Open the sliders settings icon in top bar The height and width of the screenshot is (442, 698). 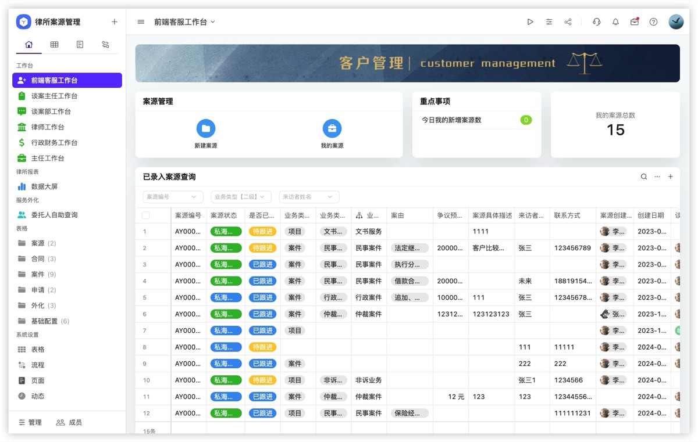tap(549, 22)
